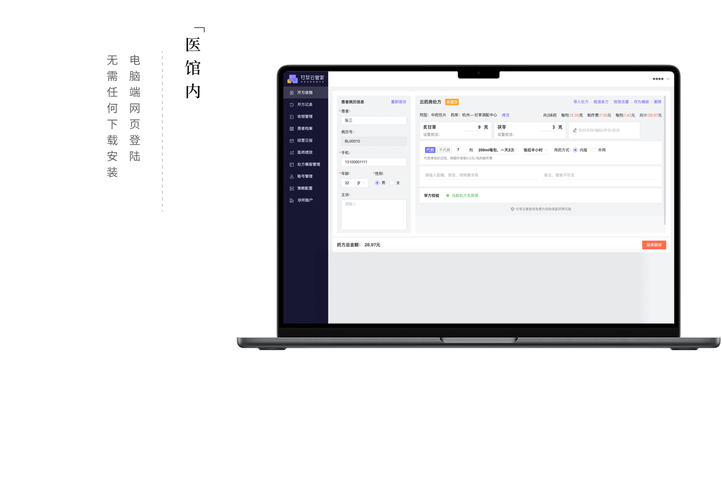Click the green check icon by 审方校验

(x=448, y=196)
